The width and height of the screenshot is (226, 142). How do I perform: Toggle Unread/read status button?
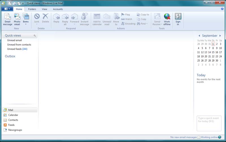107,19
